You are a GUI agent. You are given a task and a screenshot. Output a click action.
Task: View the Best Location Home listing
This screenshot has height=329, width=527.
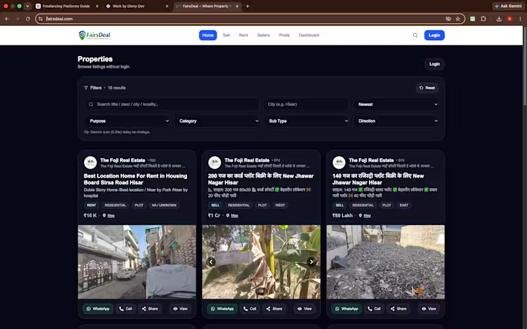click(x=180, y=309)
